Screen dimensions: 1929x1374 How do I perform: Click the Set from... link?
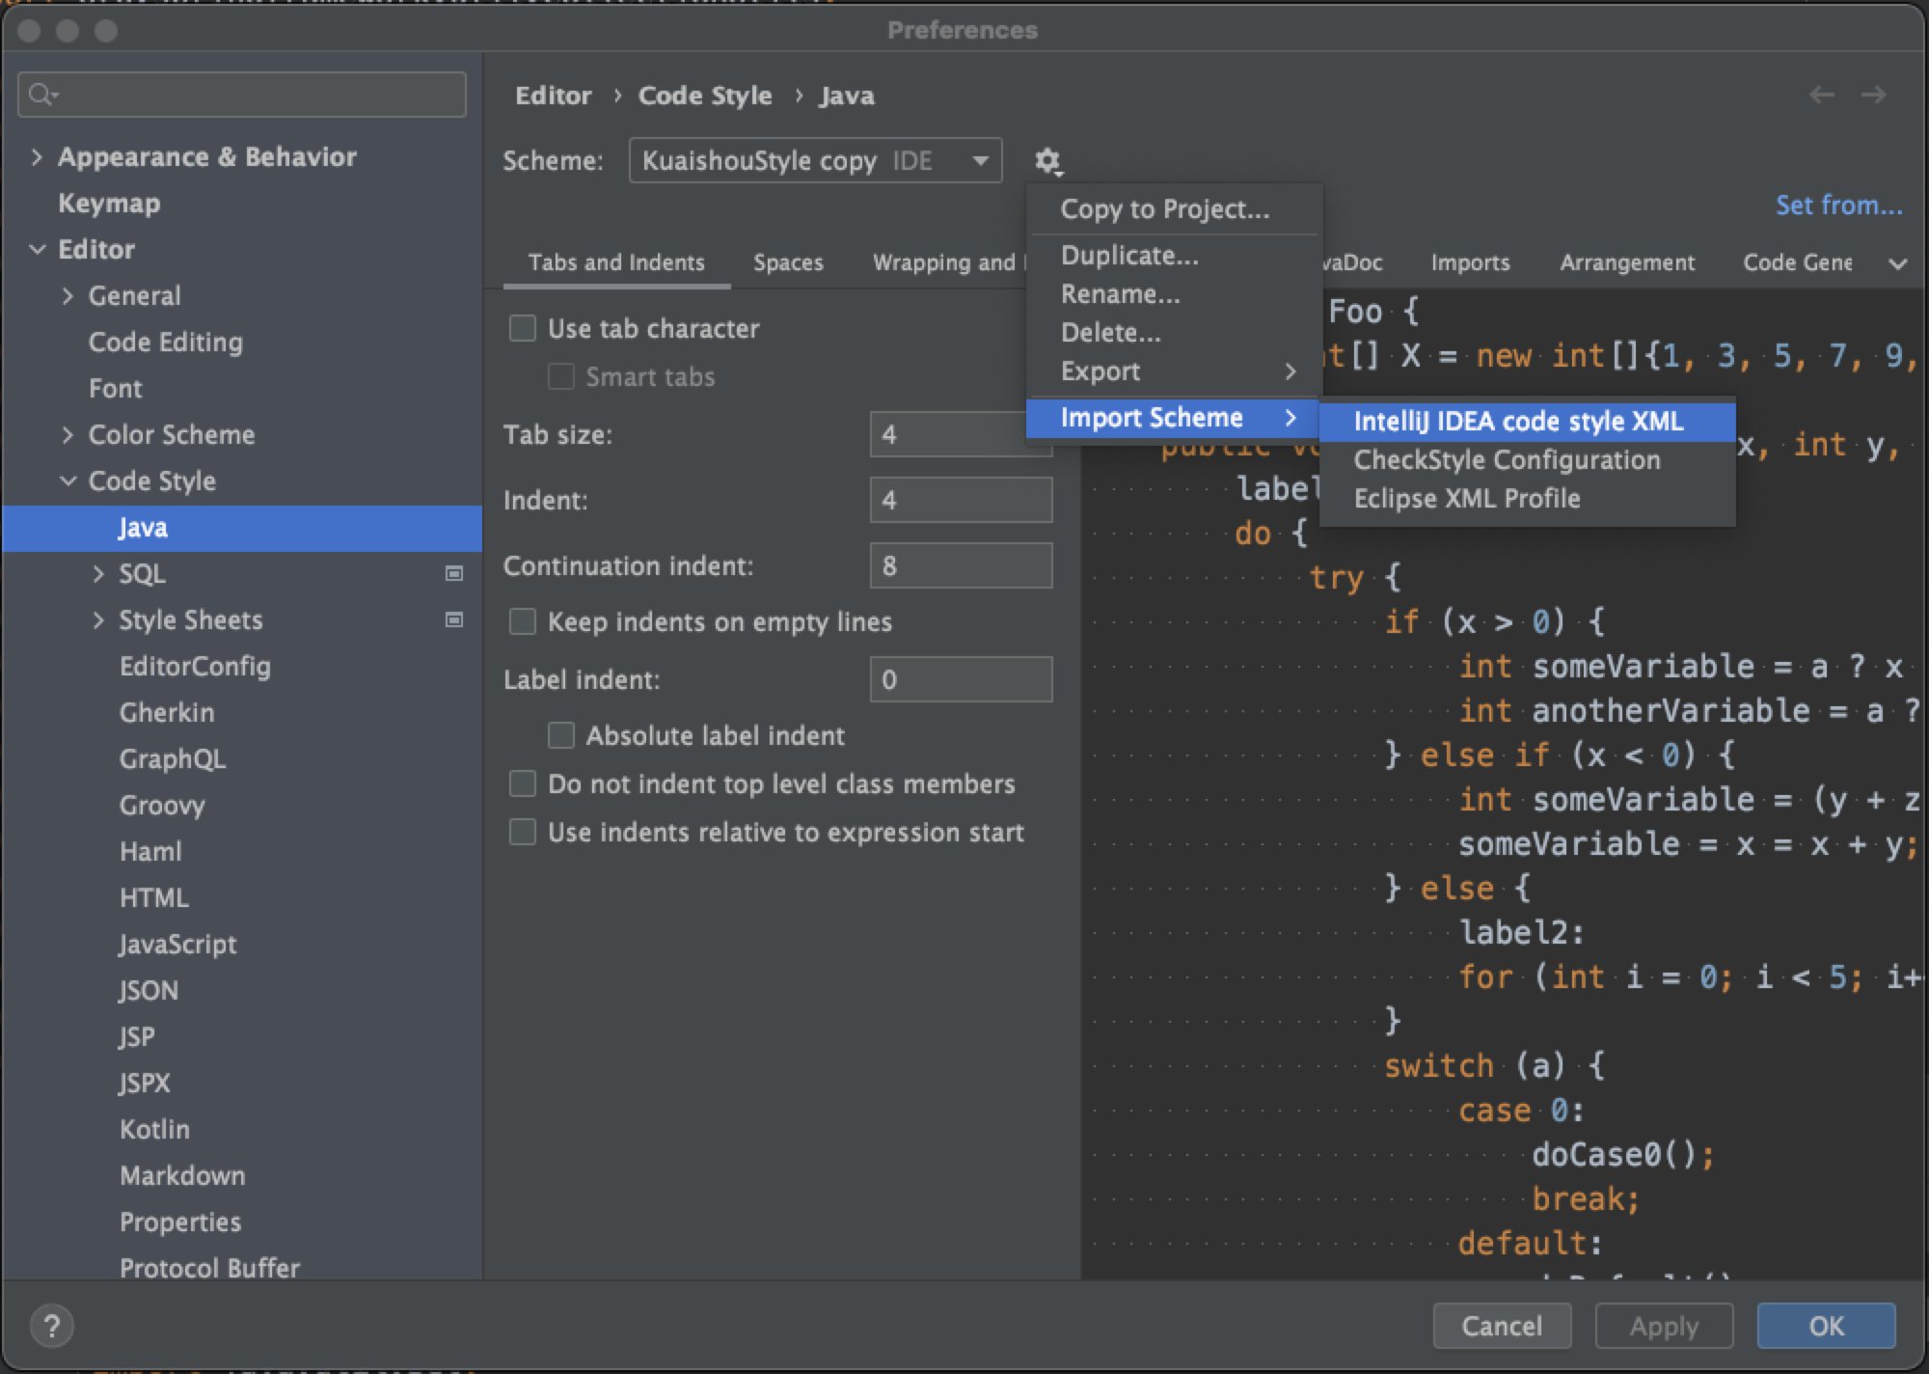[x=1838, y=206]
